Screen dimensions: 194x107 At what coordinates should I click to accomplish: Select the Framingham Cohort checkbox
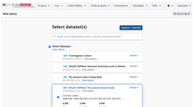pos(58,57)
